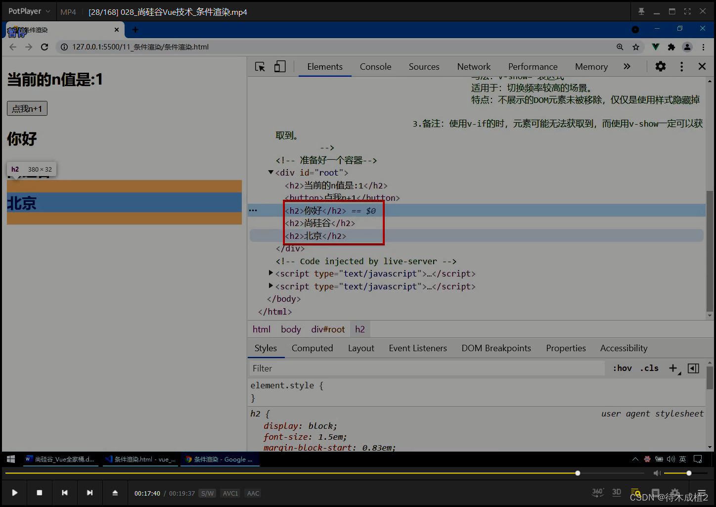The height and width of the screenshot is (507, 716).
Task: Open the Computed styles tab
Action: coord(312,348)
